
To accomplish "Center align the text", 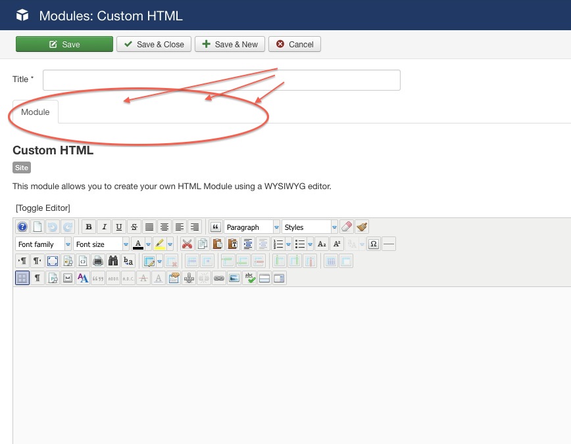I will [164, 227].
